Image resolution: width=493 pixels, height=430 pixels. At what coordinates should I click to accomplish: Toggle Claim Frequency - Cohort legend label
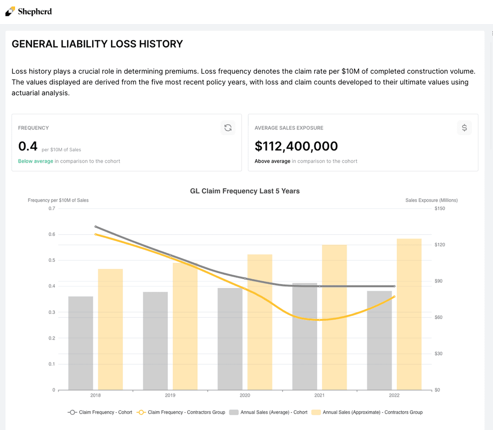(x=105, y=412)
